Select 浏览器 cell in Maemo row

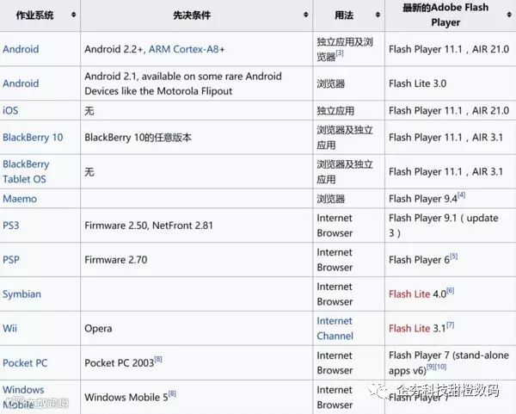(349, 199)
